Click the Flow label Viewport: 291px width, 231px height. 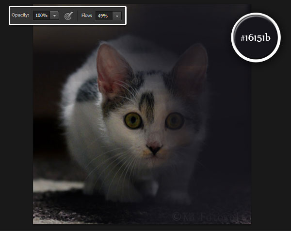87,16
